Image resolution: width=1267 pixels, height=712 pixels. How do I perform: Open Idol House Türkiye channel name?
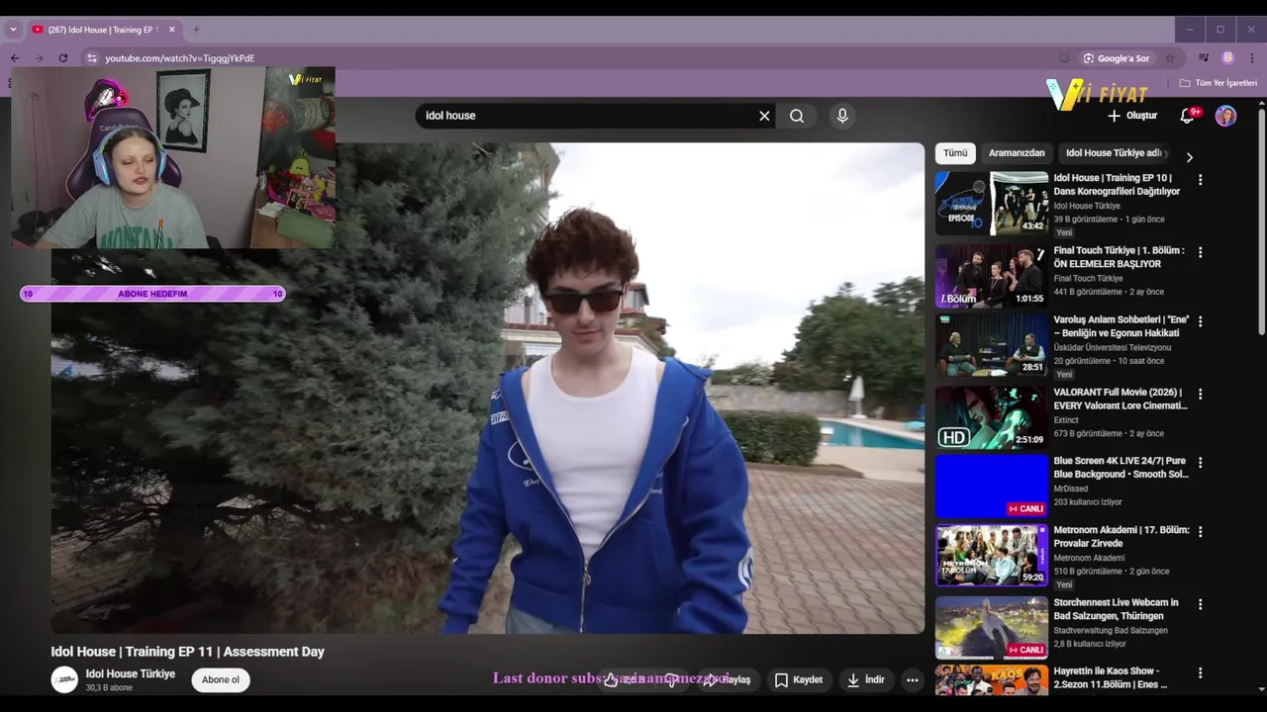pos(130,673)
